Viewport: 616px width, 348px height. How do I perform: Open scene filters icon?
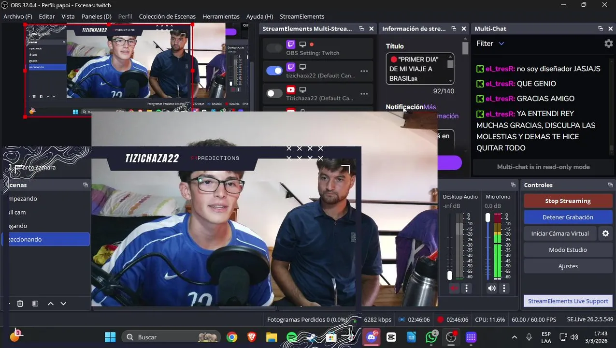(35, 304)
